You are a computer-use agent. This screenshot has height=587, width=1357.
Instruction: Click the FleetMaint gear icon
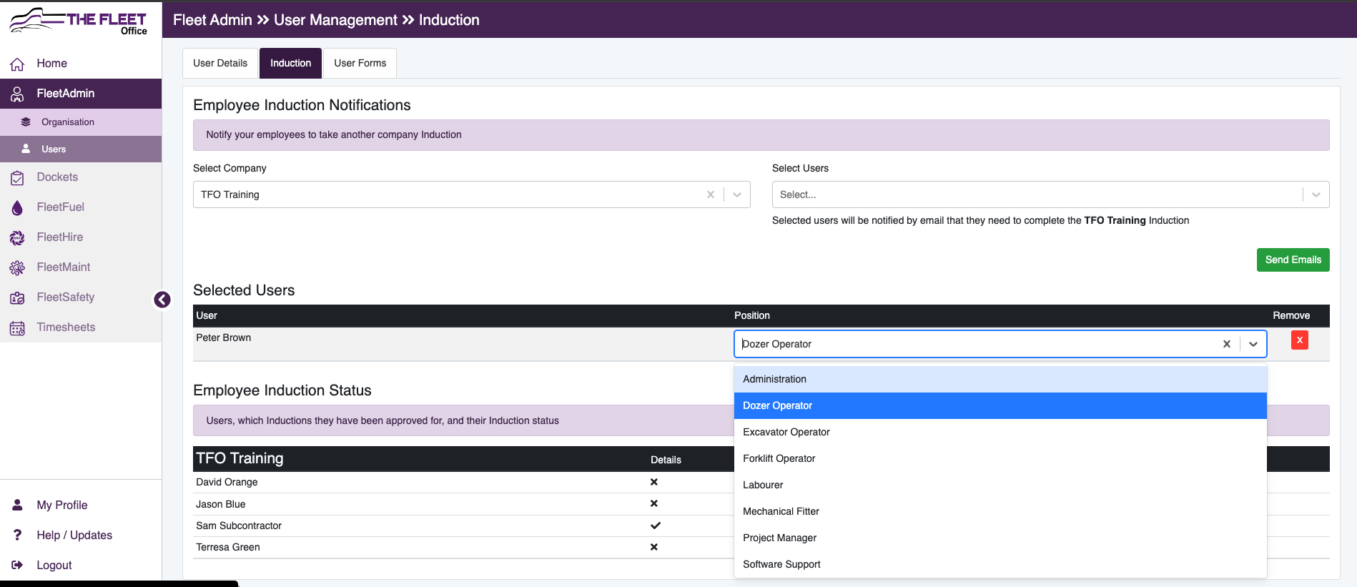tap(17, 267)
